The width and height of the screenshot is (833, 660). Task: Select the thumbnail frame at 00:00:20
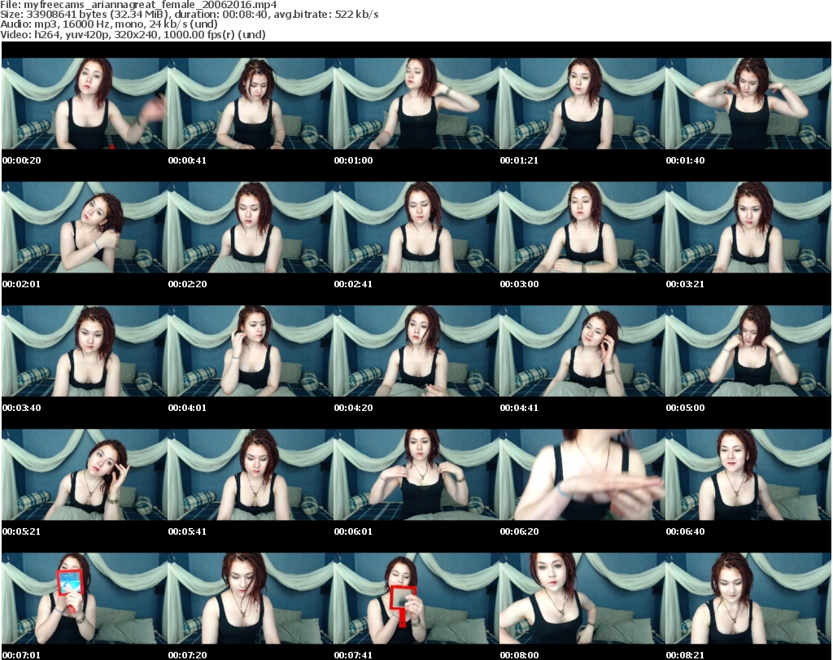click(x=85, y=103)
